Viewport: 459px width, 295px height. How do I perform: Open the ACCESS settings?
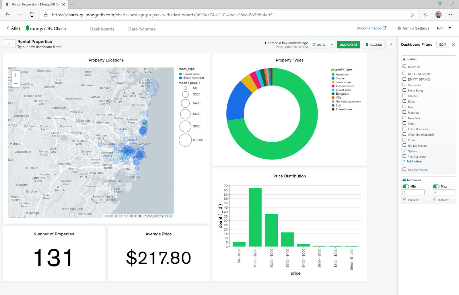click(x=374, y=44)
